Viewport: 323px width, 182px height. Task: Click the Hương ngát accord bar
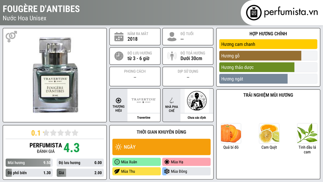tap(268, 79)
